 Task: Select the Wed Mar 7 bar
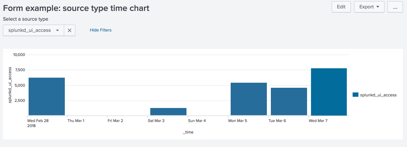pyautogui.click(x=329, y=92)
